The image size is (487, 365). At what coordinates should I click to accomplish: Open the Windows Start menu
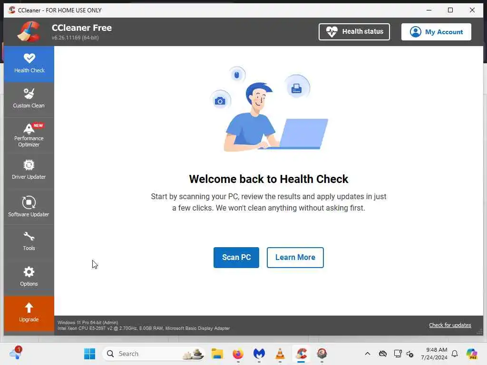89,354
